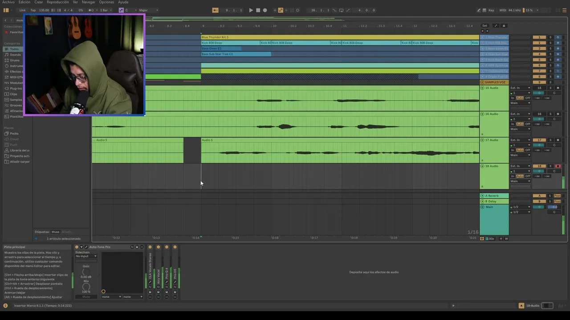Open the Archivo menu
The height and width of the screenshot is (320, 570).
[8, 2]
